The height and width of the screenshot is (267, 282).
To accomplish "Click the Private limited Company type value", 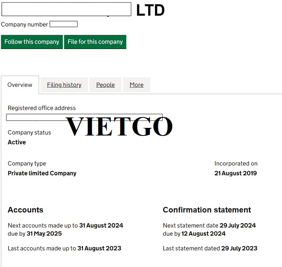I will 42,173.
